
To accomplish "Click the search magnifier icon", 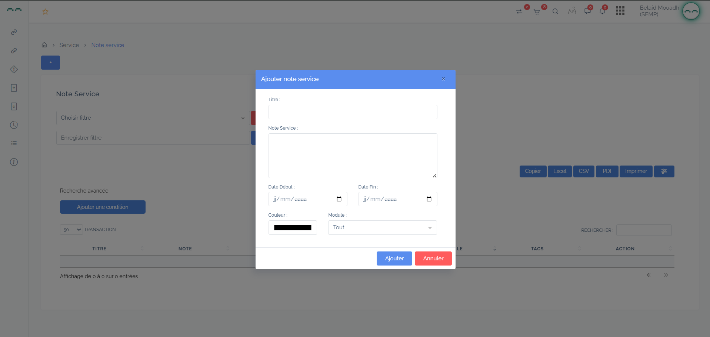I will tap(555, 11).
